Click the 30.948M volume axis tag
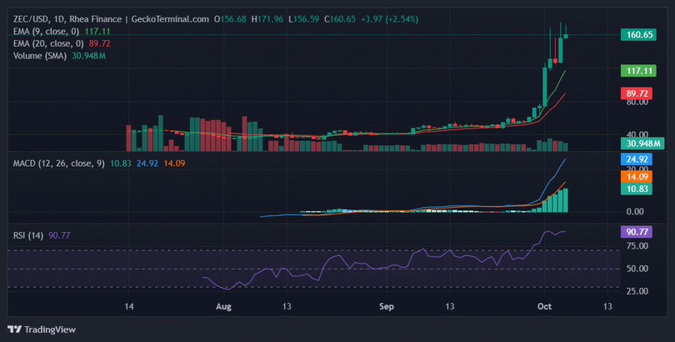The height and width of the screenshot is (342, 675). (x=642, y=143)
